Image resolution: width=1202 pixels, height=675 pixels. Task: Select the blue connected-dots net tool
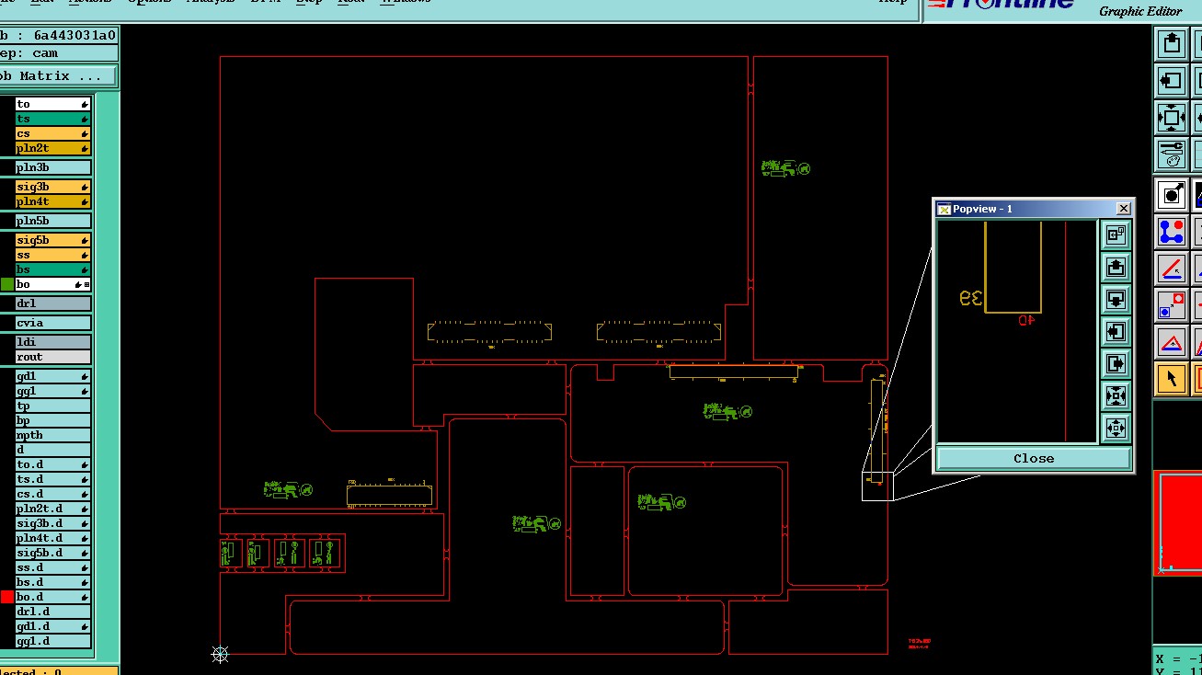coord(1172,231)
